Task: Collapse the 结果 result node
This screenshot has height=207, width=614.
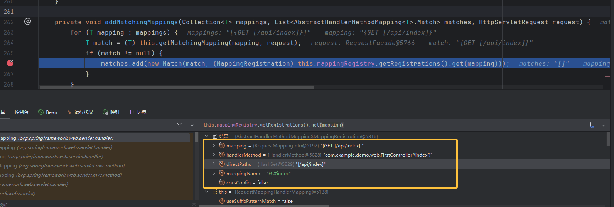Action: coord(207,136)
